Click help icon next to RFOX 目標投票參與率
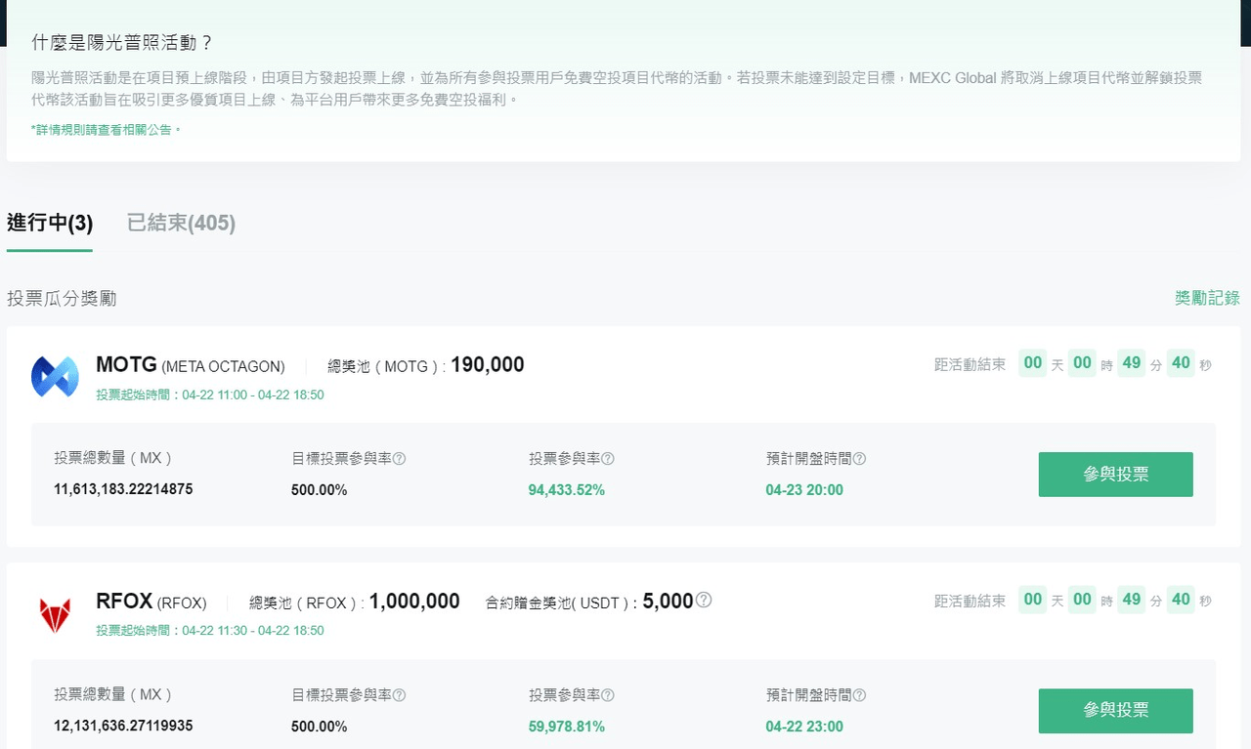Image resolution: width=1251 pixels, height=749 pixels. (399, 695)
